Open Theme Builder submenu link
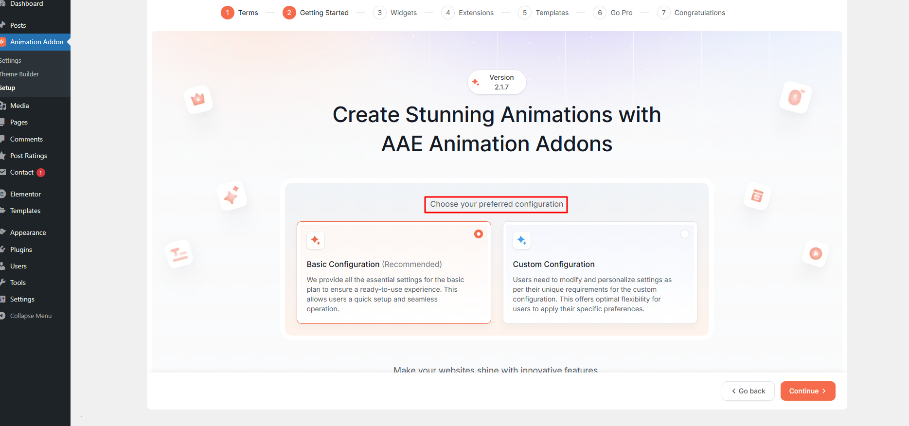This screenshot has height=426, width=909. 19,74
